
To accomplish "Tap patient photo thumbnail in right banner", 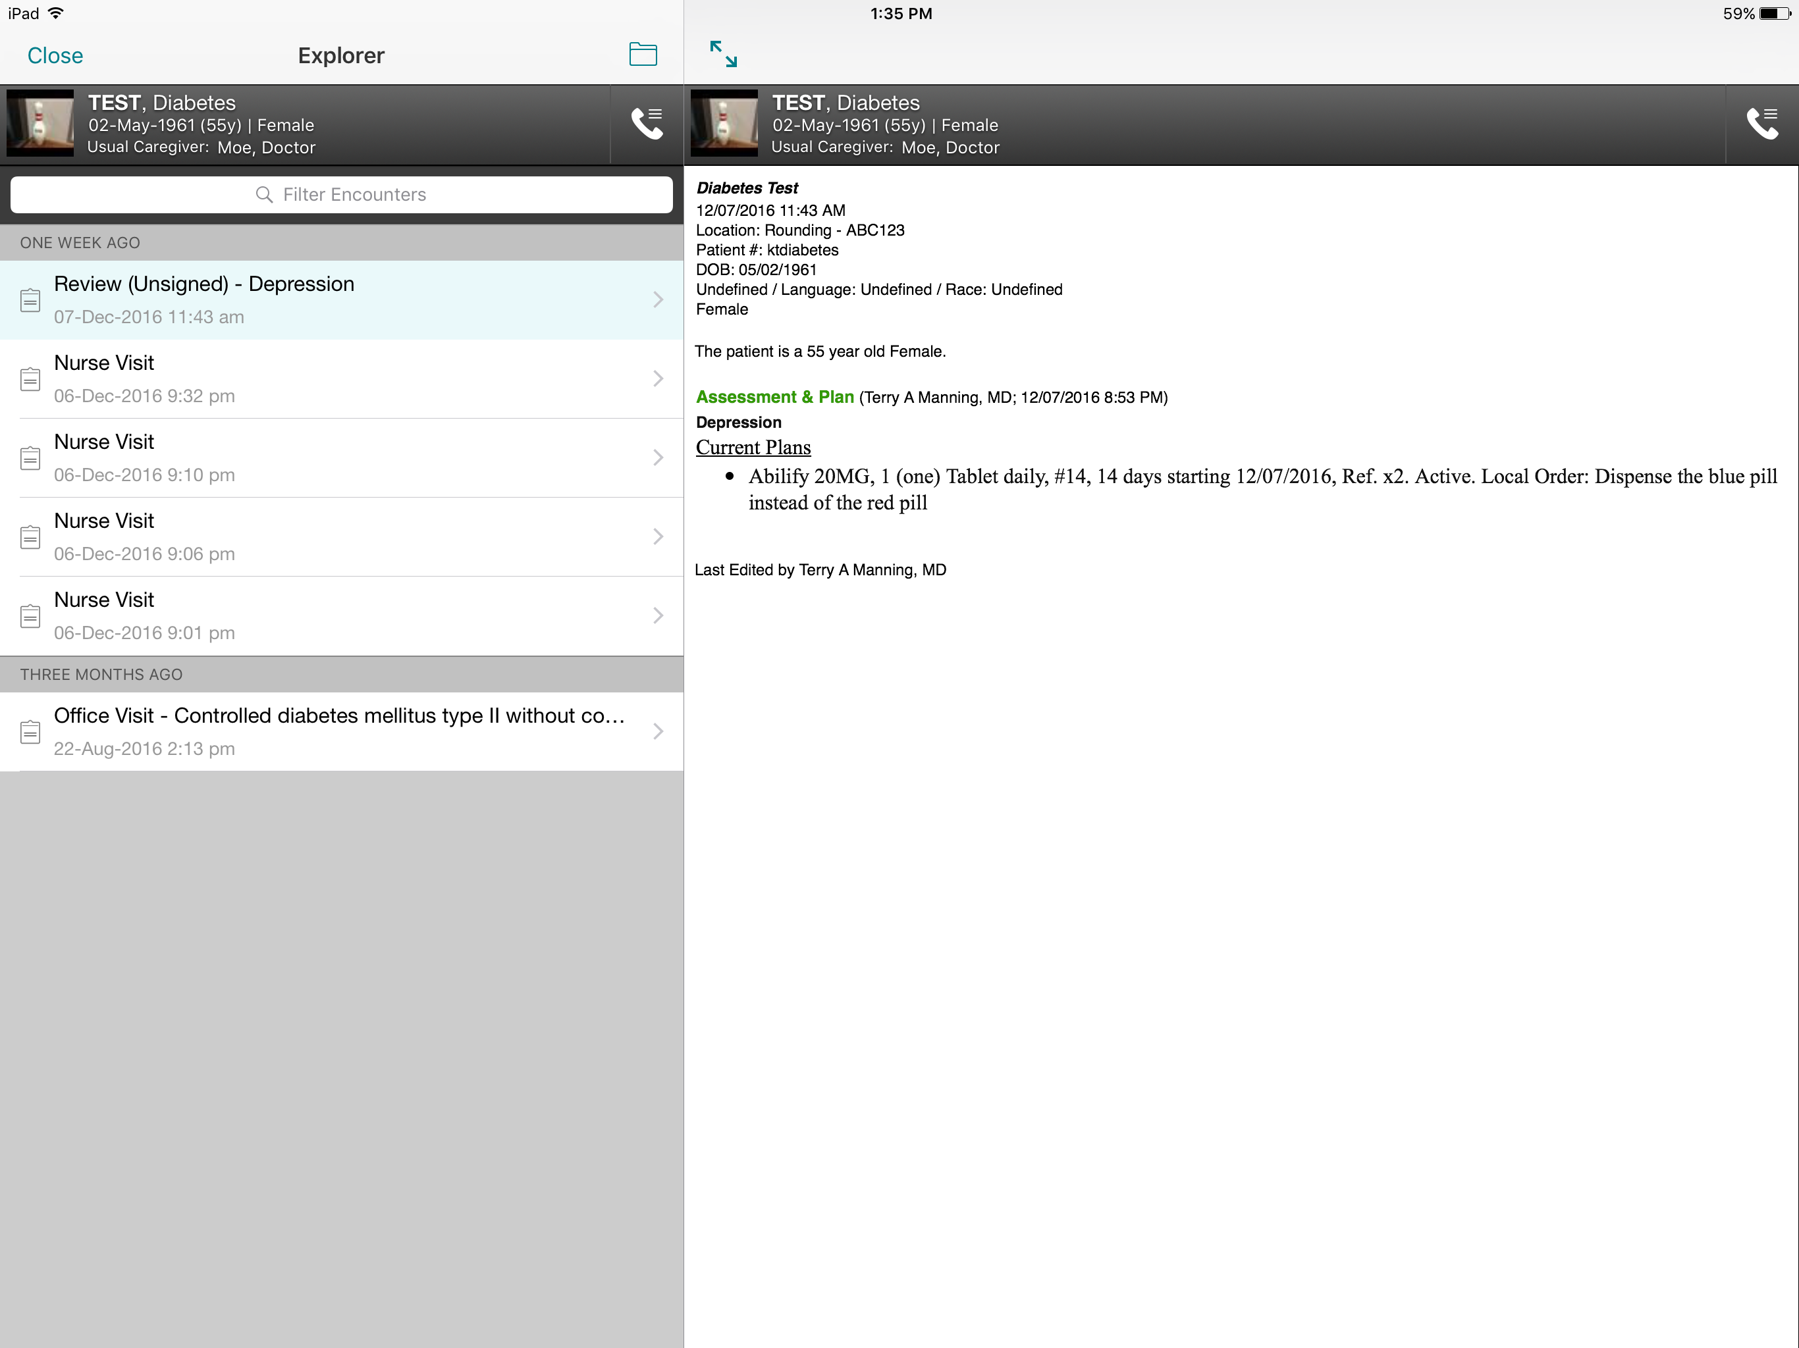I will [724, 124].
